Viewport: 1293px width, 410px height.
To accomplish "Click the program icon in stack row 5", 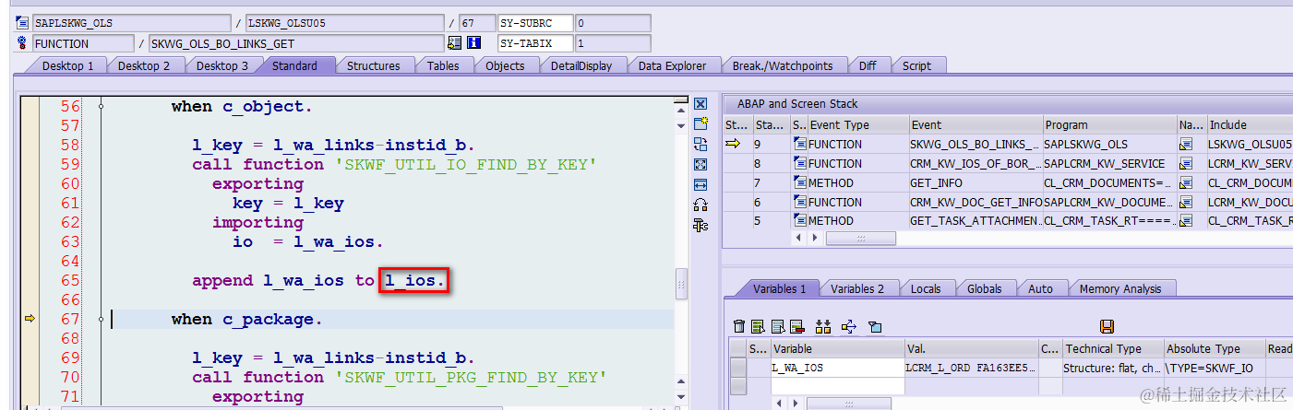I will tap(800, 221).
